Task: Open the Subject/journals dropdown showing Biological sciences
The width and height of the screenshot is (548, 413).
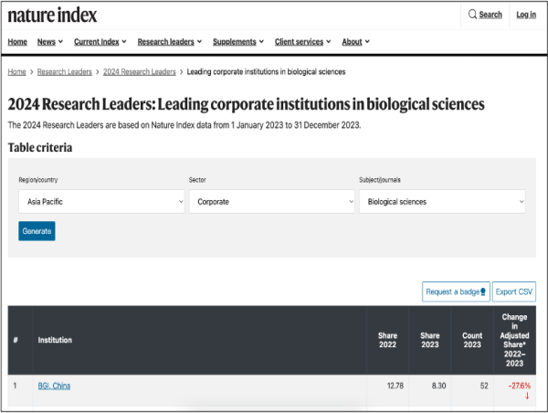Action: (x=442, y=201)
